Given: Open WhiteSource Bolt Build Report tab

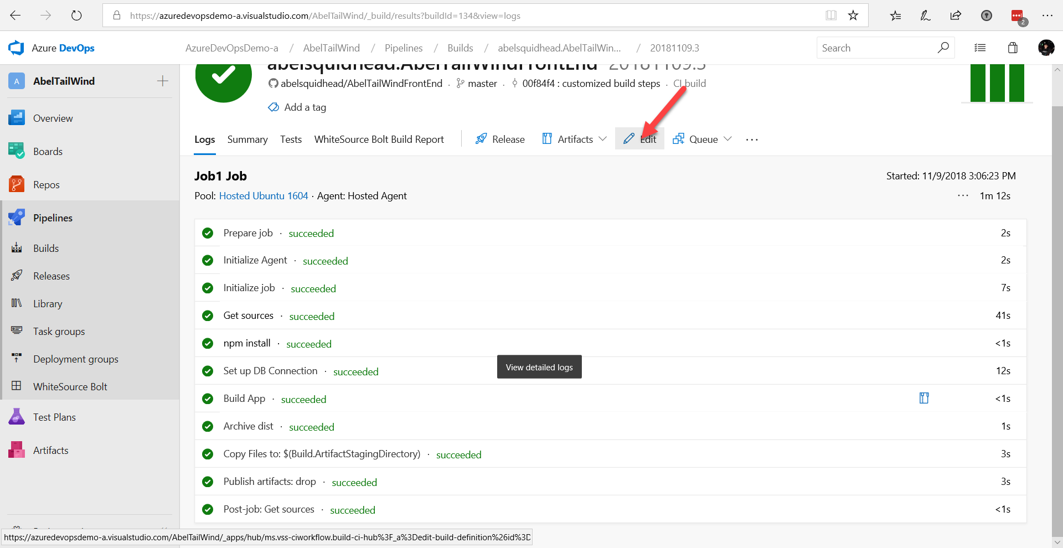Looking at the screenshot, I should (x=379, y=139).
